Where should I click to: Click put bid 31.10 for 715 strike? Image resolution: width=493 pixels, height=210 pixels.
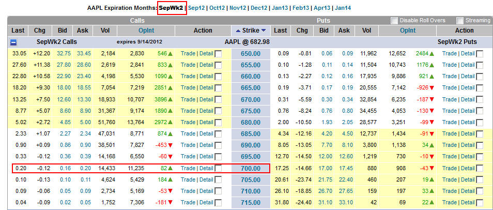pyautogui.click(x=326, y=202)
